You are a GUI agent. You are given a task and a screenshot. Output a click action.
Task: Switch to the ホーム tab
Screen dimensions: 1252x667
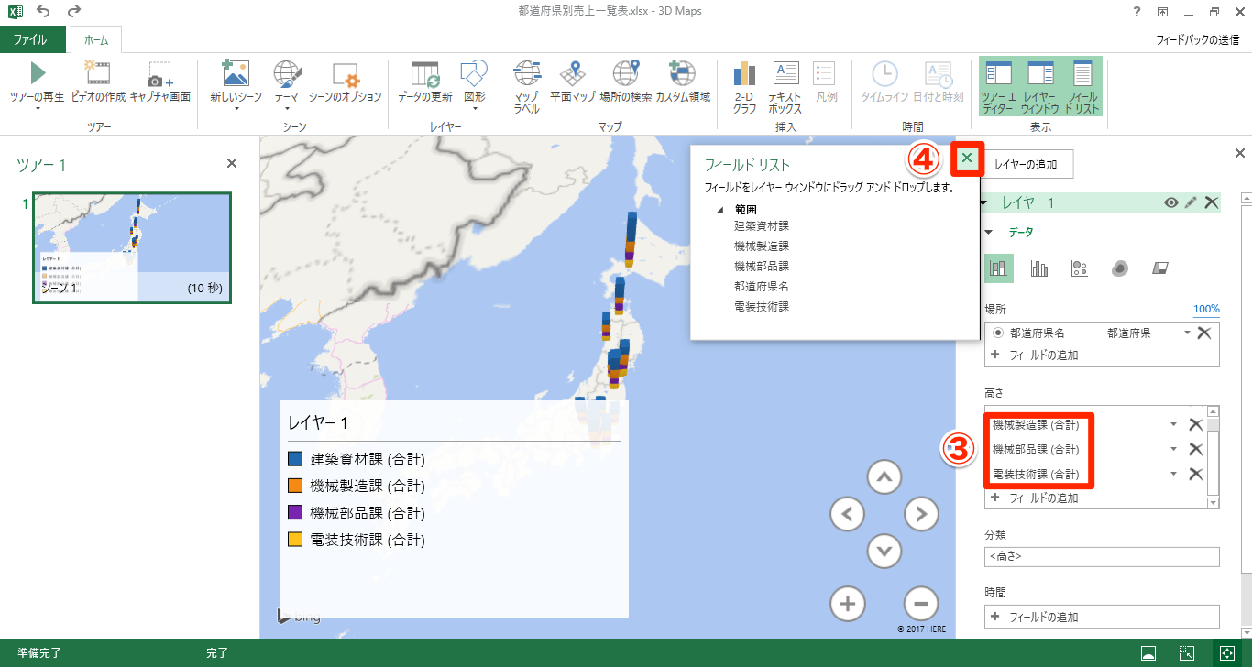click(x=96, y=40)
